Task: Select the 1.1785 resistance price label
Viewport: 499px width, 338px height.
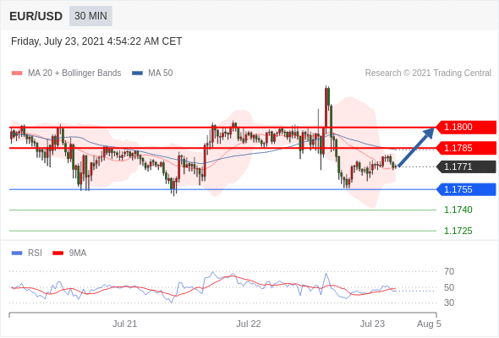Action: point(466,148)
